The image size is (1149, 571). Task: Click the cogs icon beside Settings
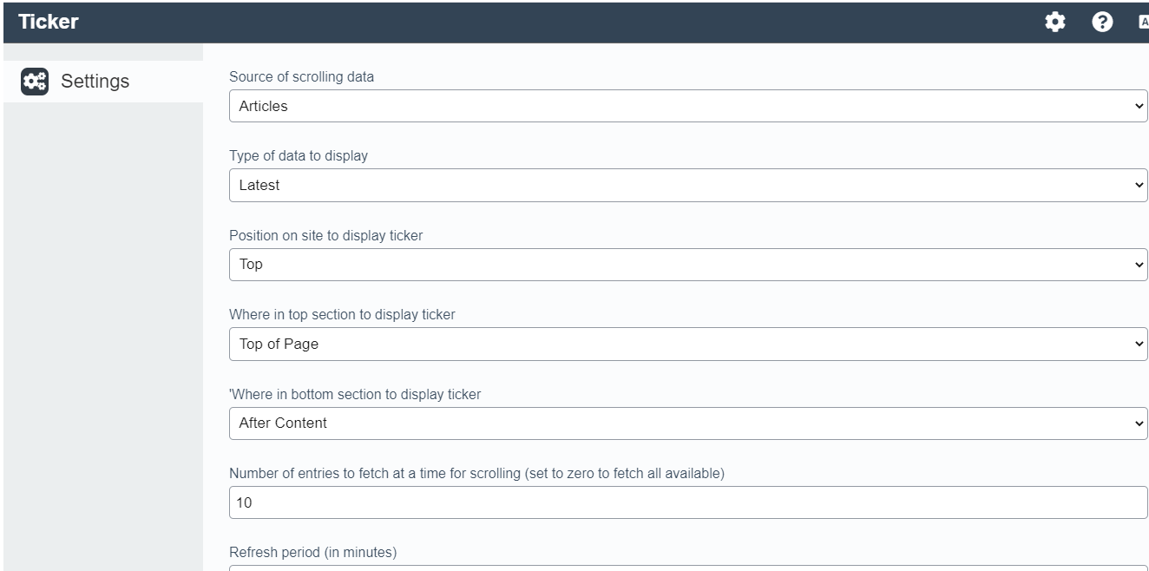[x=35, y=81]
